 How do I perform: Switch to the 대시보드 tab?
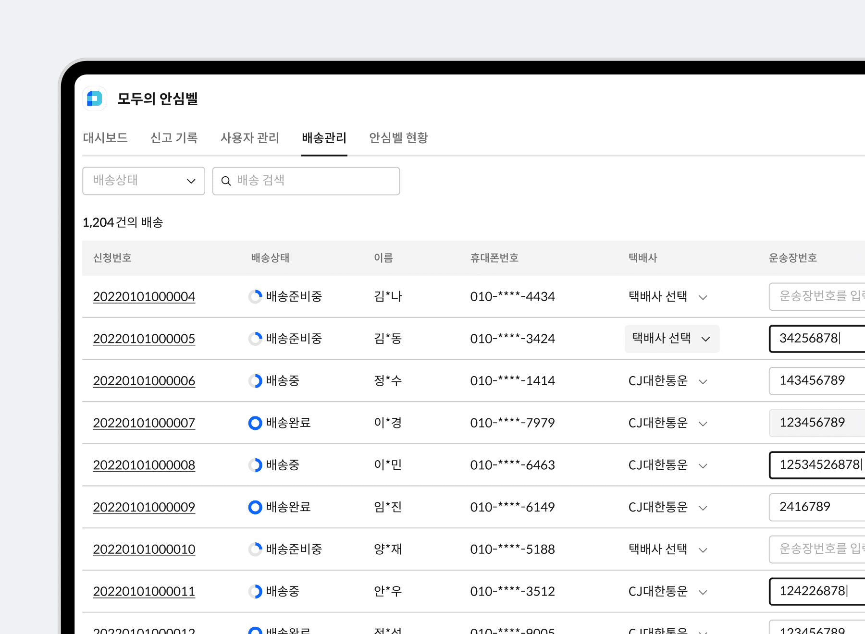pyautogui.click(x=105, y=138)
